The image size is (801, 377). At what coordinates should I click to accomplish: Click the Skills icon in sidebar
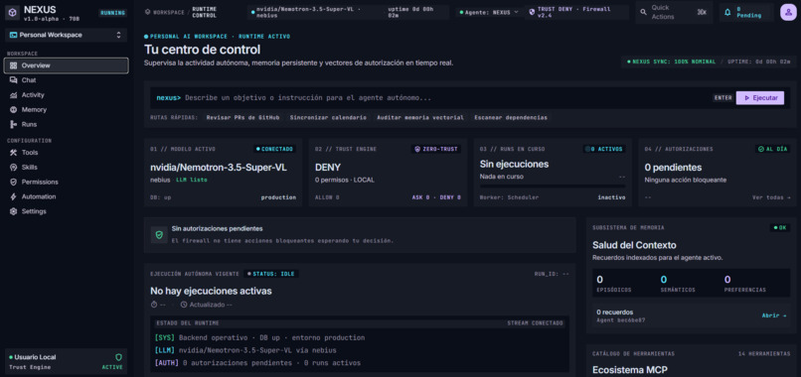tap(13, 168)
